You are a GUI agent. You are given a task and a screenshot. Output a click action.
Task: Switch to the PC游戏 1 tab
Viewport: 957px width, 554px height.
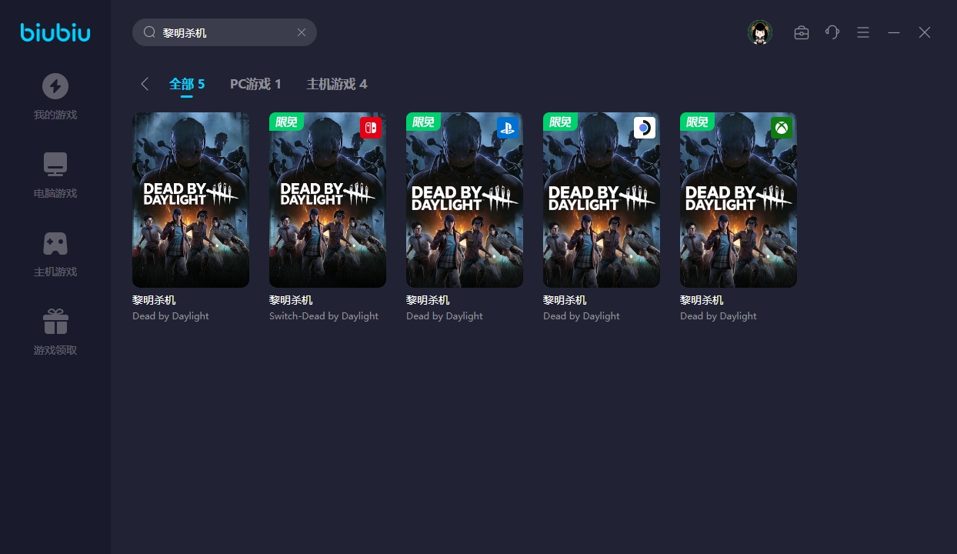255,84
